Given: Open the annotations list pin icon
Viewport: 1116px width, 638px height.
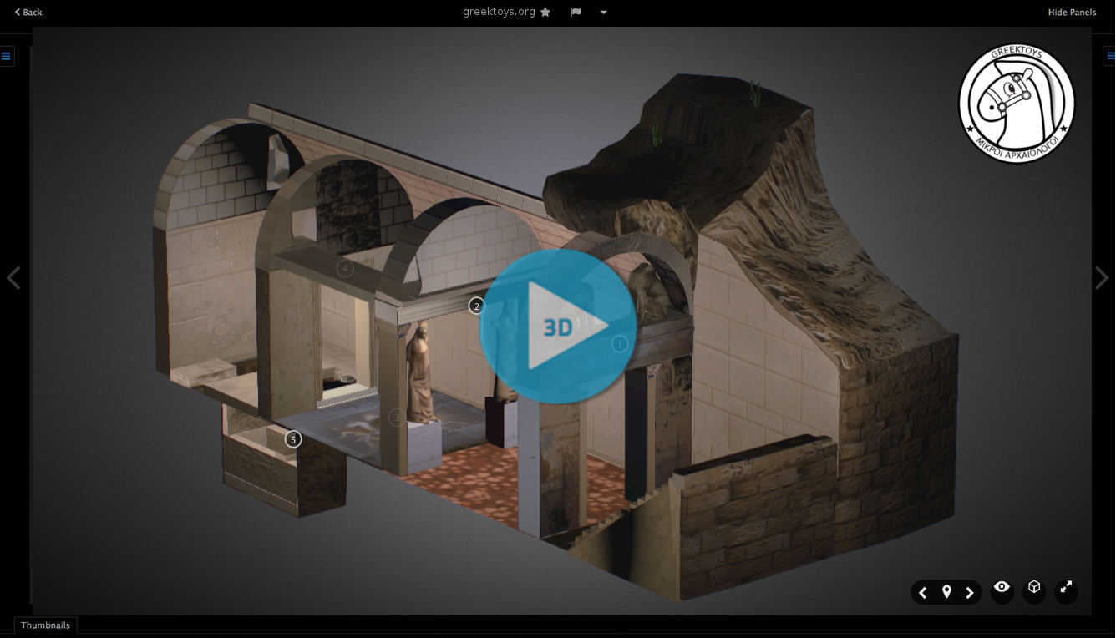Looking at the screenshot, I should pos(946,592).
